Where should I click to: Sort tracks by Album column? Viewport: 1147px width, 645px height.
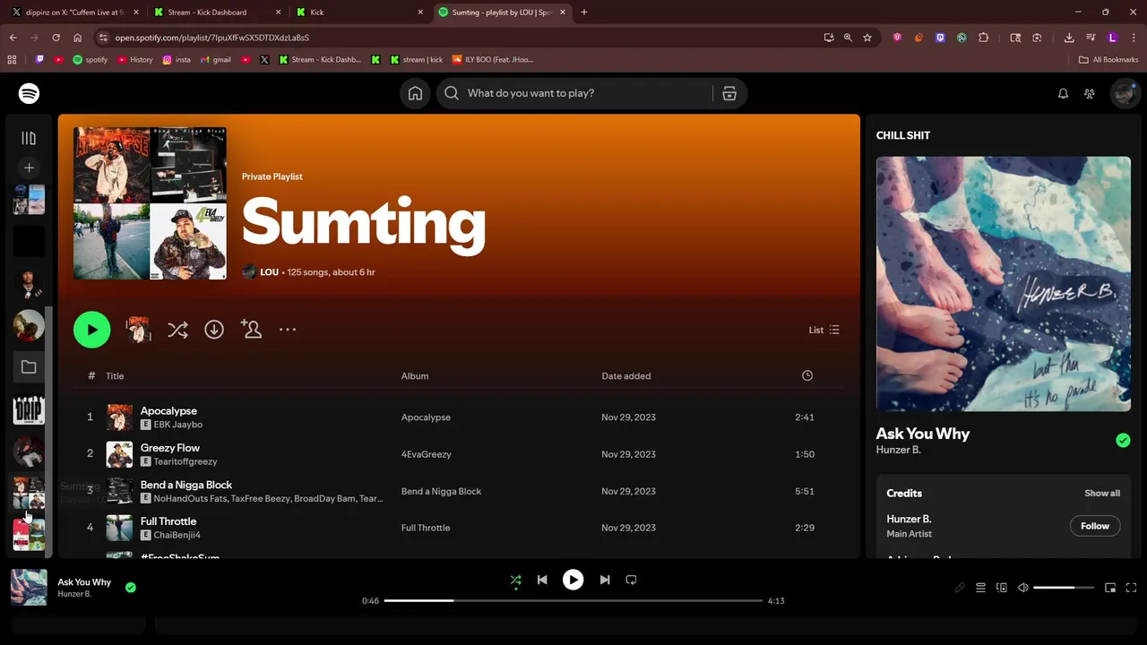pos(415,376)
